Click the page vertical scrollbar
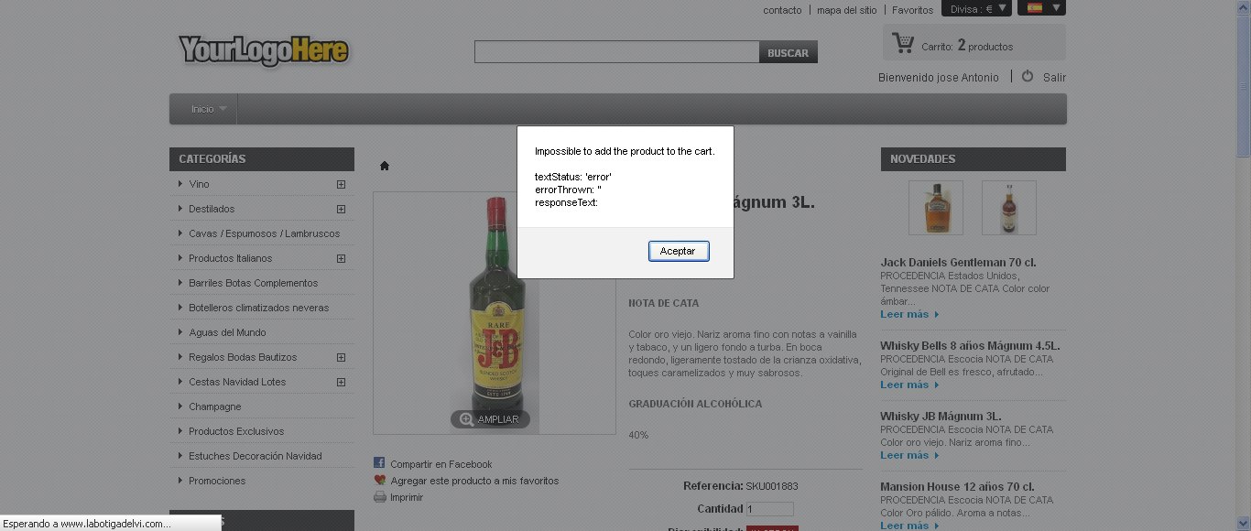This screenshot has width=1251, height=531. click(x=1243, y=265)
